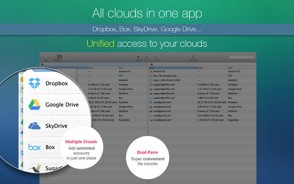Click '1.76 GB of 5.38 GB used' in right pane
The width and height of the screenshot is (294, 184).
pos(210,120)
